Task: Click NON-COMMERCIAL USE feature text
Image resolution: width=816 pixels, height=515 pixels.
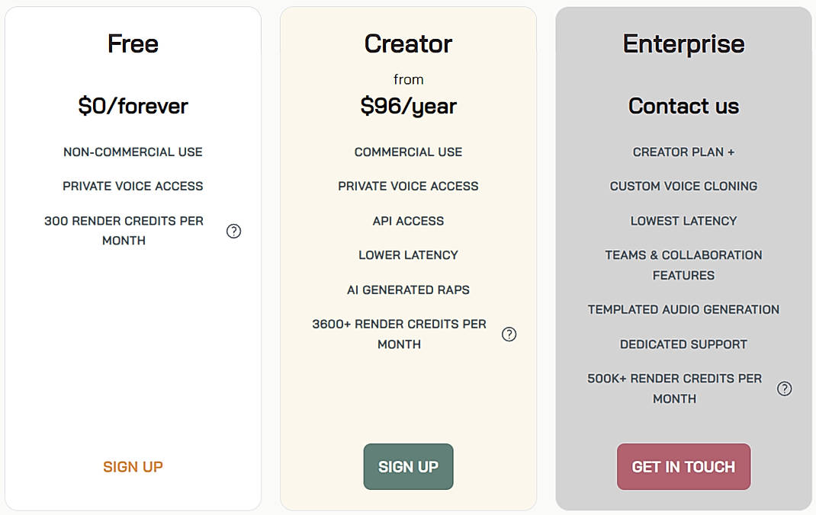Action: click(133, 152)
